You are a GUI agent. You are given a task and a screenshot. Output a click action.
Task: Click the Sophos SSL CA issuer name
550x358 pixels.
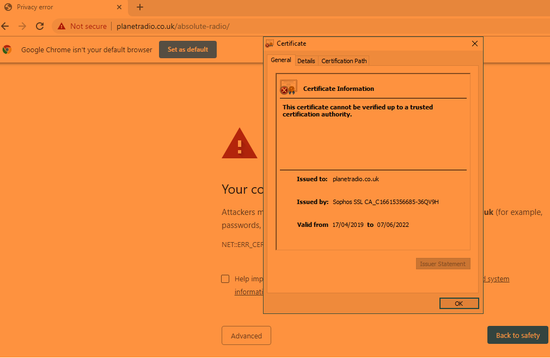[386, 202]
